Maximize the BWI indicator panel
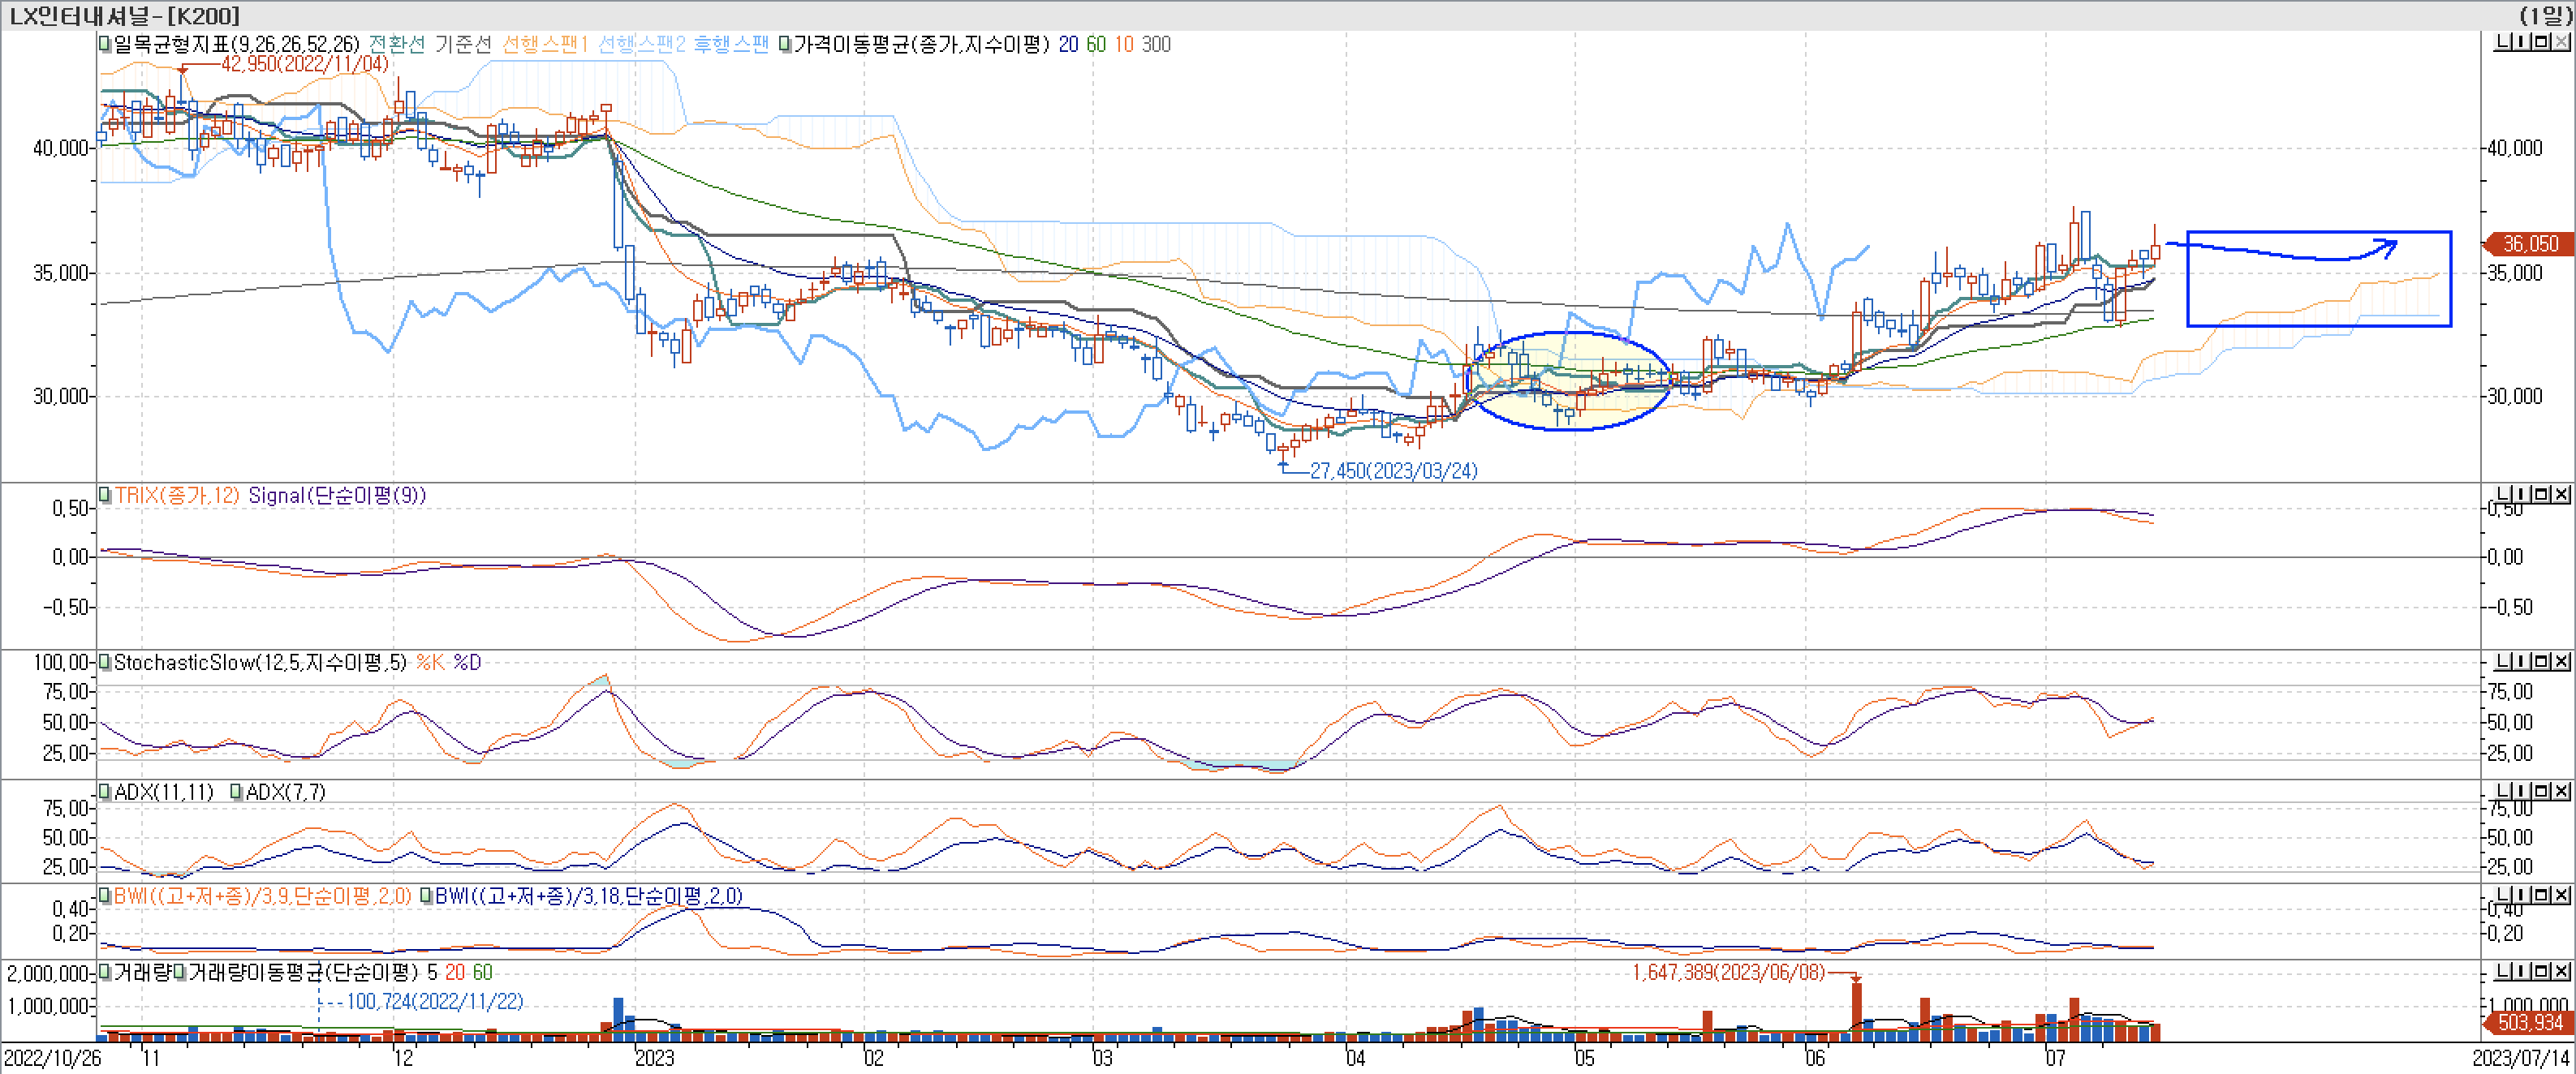The image size is (2576, 1074). click(x=2542, y=896)
